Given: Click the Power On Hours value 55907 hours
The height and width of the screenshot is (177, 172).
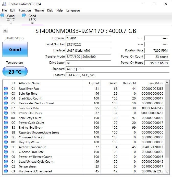Looking at the screenshot, I should point(157,63).
